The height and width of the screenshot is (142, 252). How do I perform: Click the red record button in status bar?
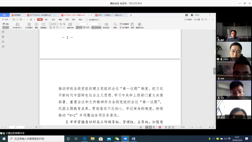pos(160,127)
